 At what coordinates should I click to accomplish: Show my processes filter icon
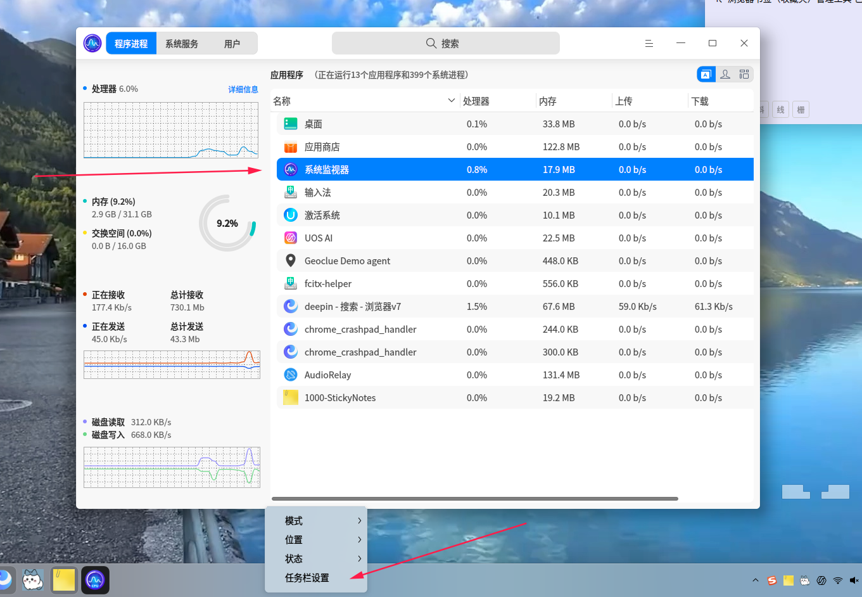click(725, 74)
